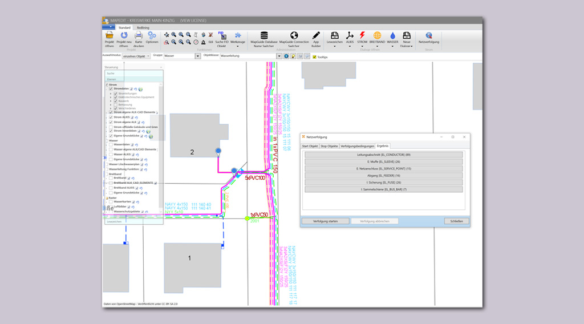Open the Gruppe dropdown showing Wasser
The width and height of the screenshot is (584, 324).
point(197,56)
